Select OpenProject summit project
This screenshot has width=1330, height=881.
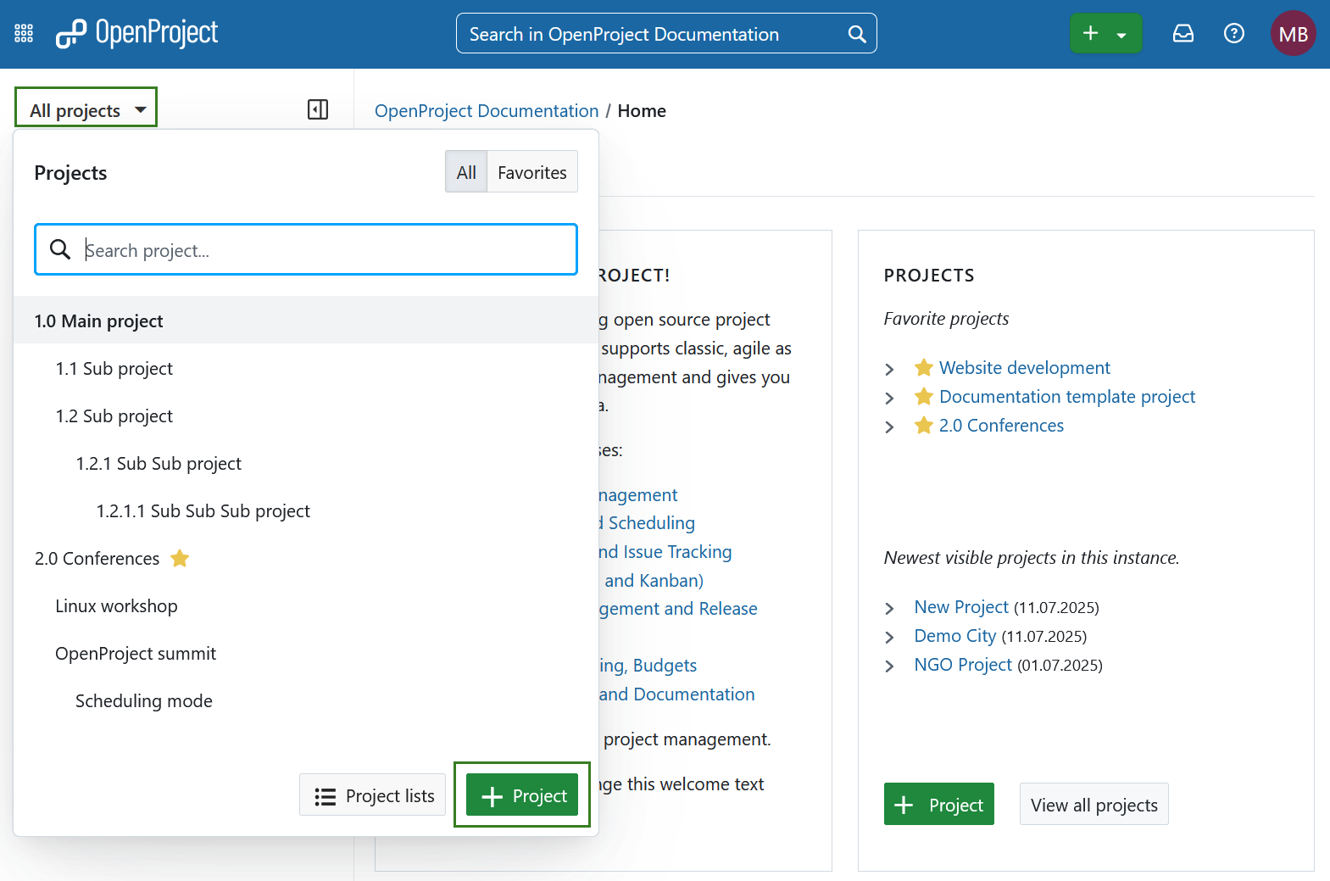click(x=306, y=653)
